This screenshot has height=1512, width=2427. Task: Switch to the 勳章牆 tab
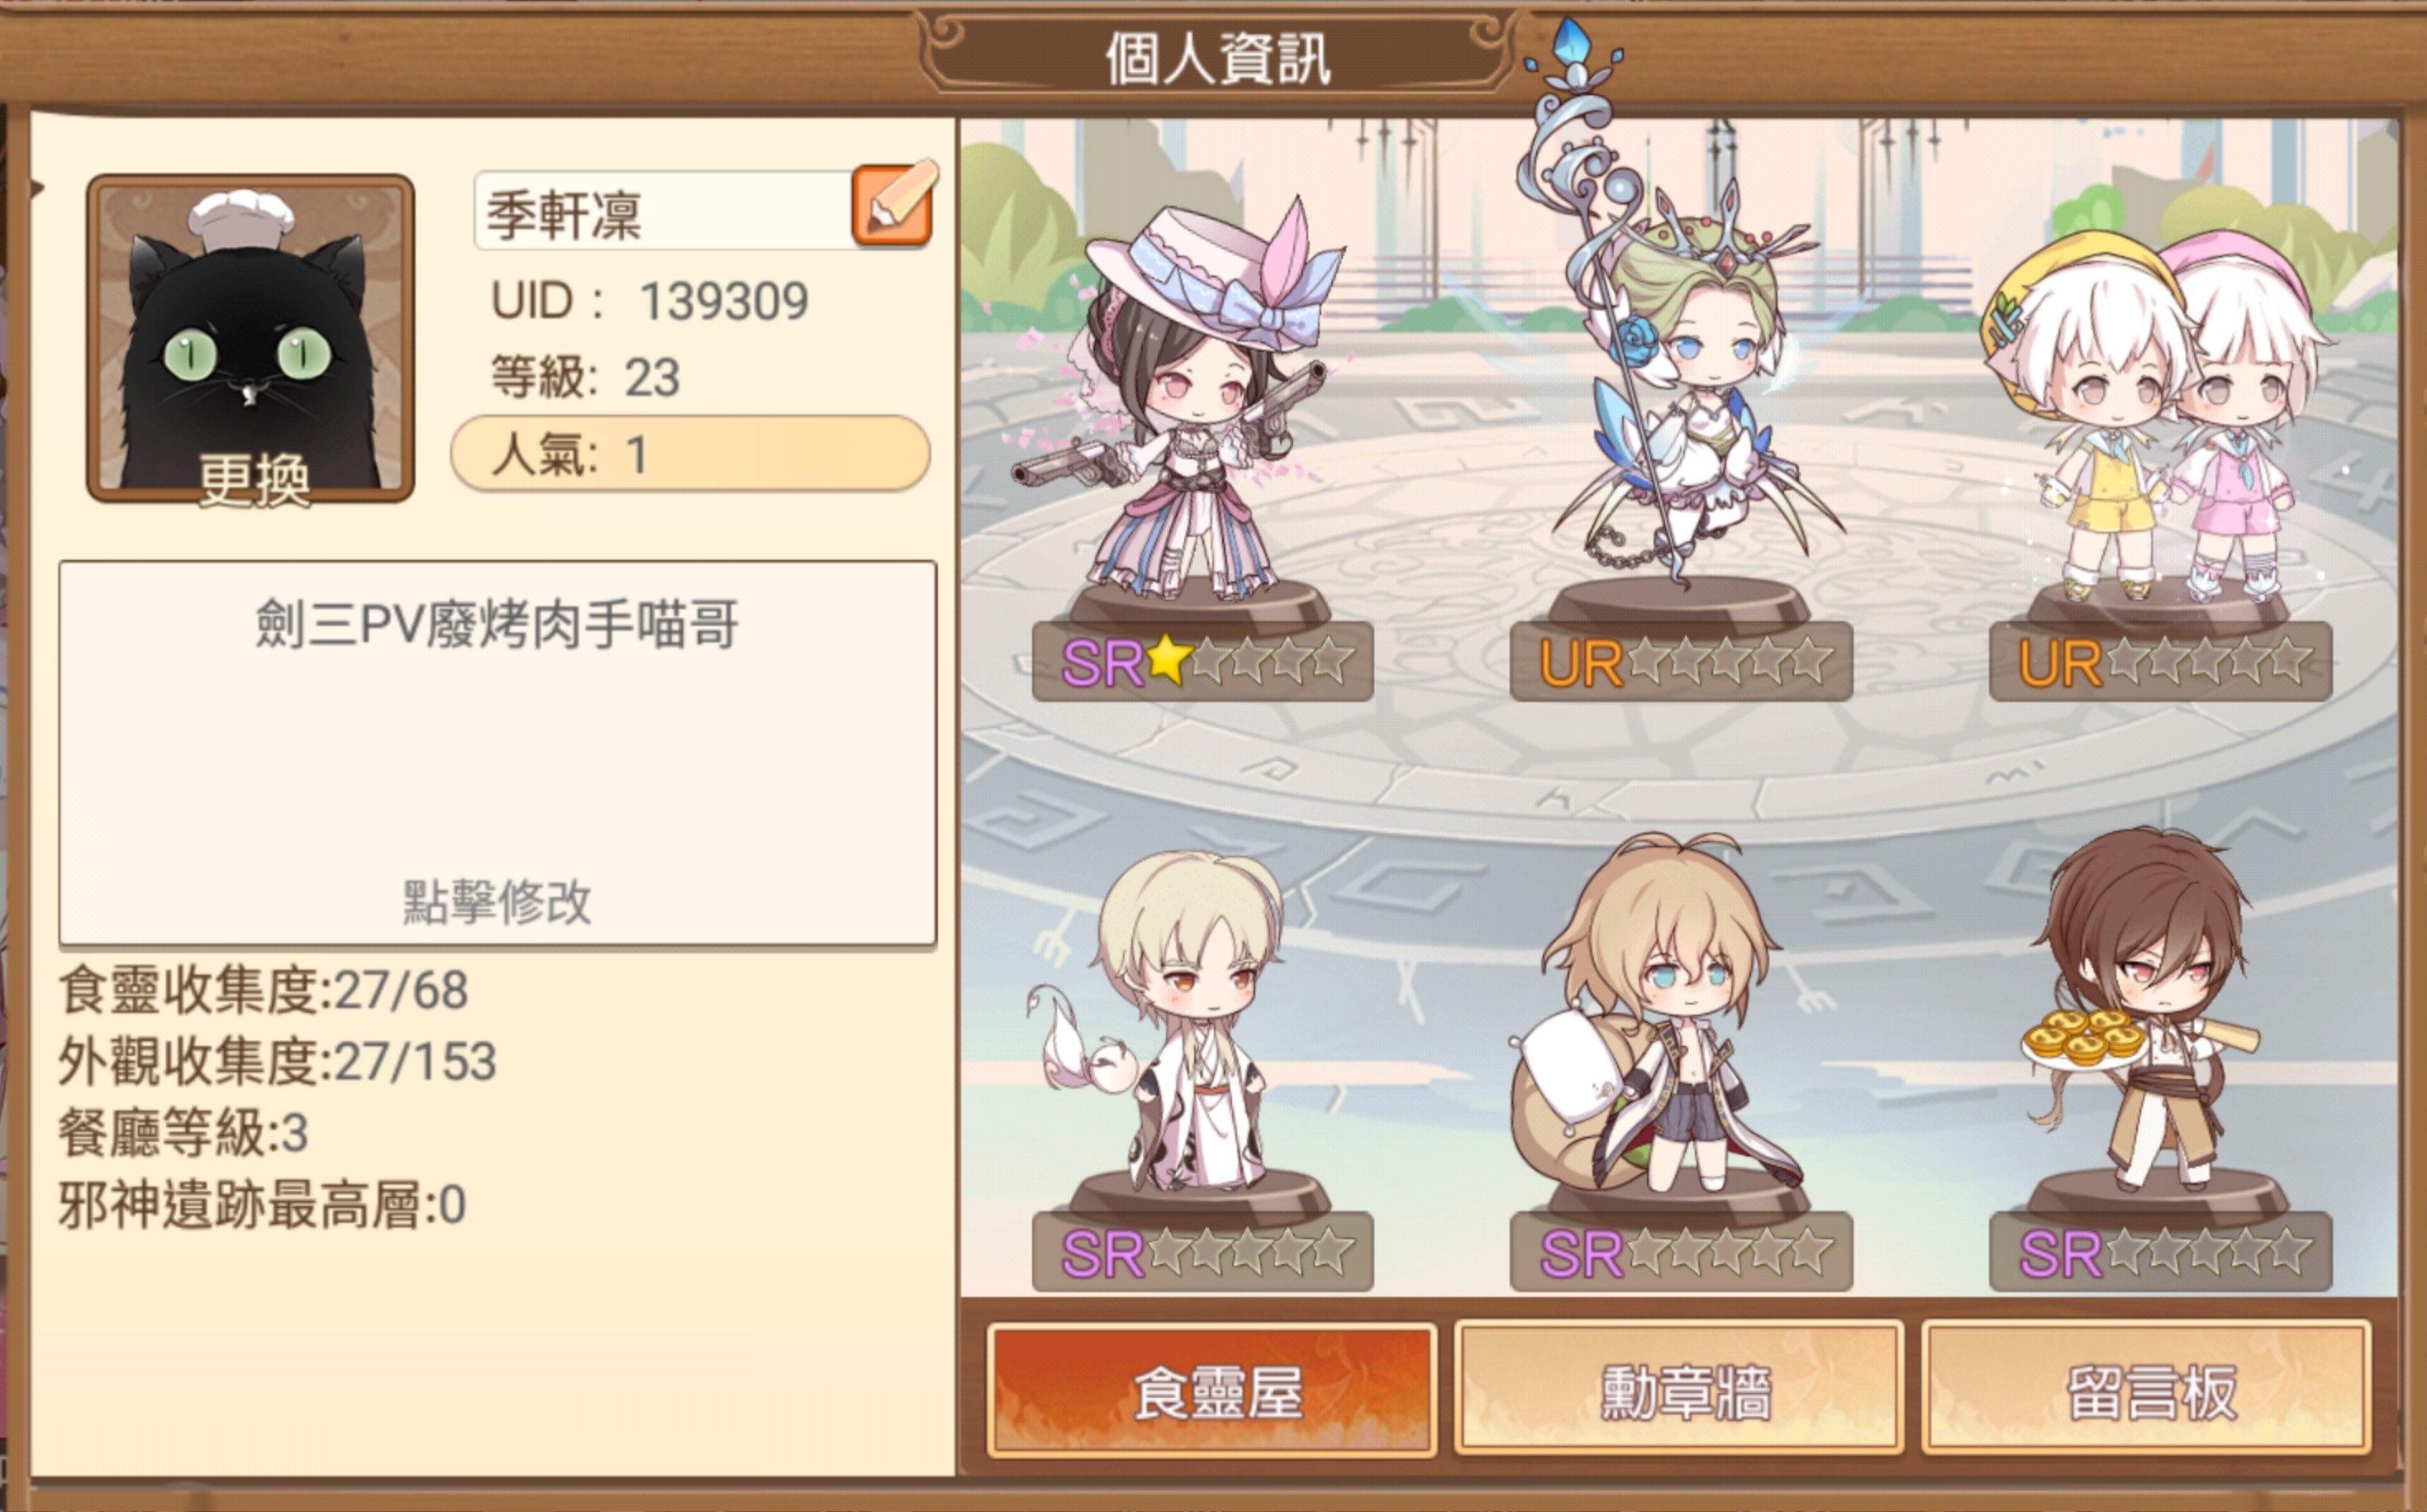(x=1680, y=1388)
